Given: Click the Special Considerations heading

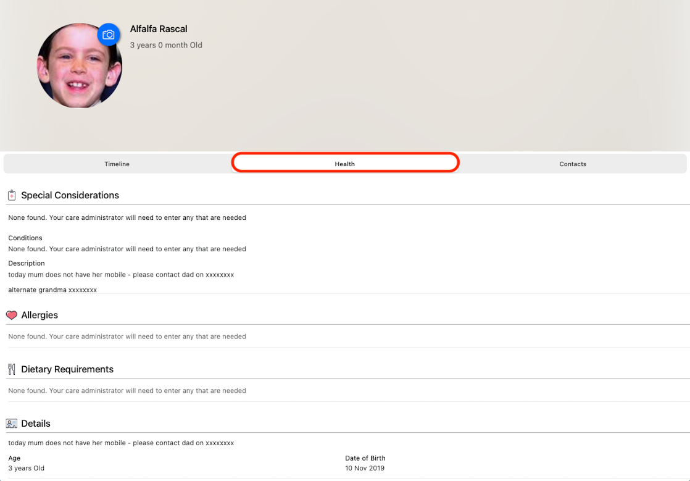Looking at the screenshot, I should pyautogui.click(x=70, y=195).
